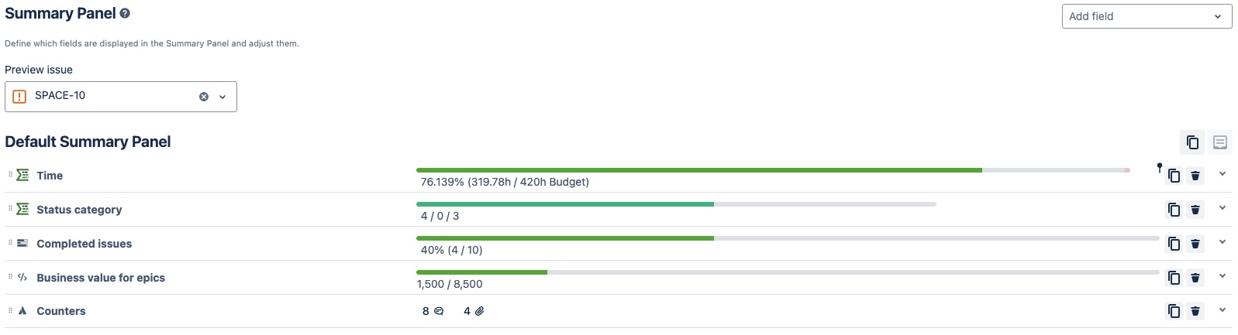Open the Preview issue dropdown arrow
The width and height of the screenshot is (1238, 335).
[222, 97]
